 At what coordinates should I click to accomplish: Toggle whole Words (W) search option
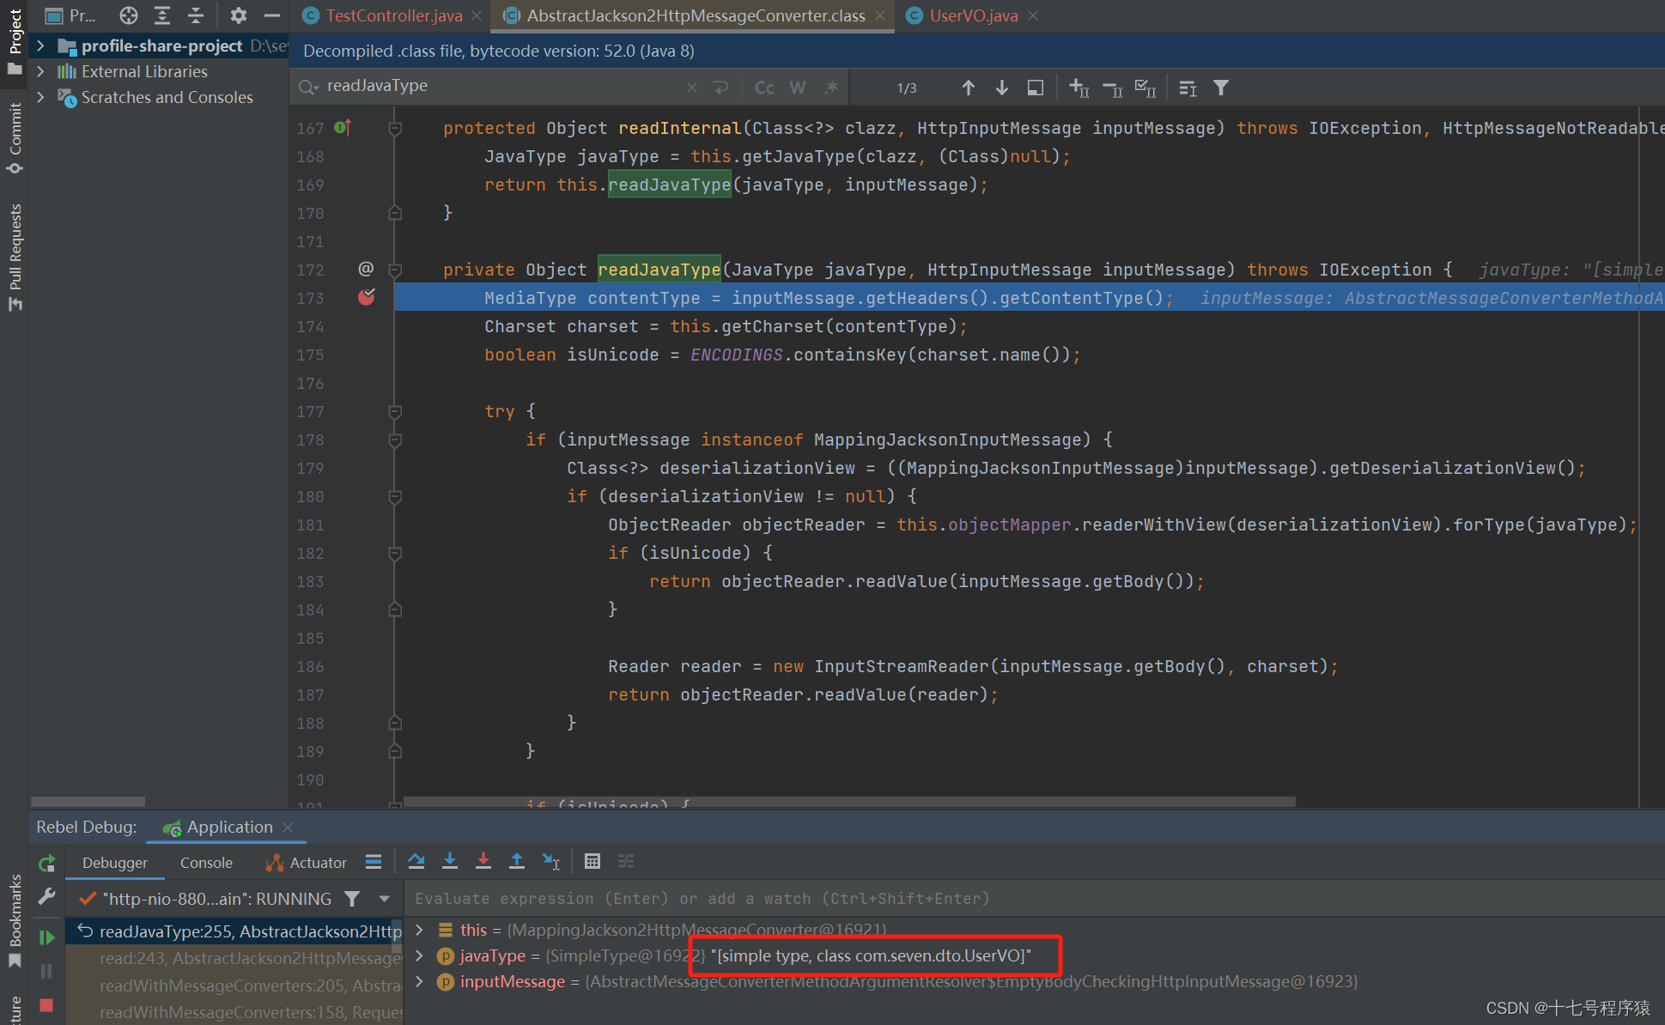point(798,88)
